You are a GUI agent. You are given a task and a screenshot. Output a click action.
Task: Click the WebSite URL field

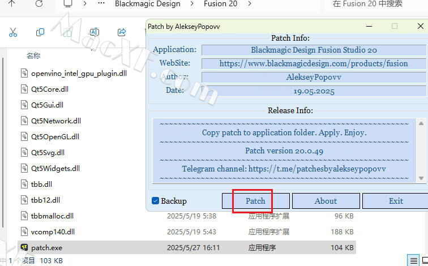tap(314, 63)
